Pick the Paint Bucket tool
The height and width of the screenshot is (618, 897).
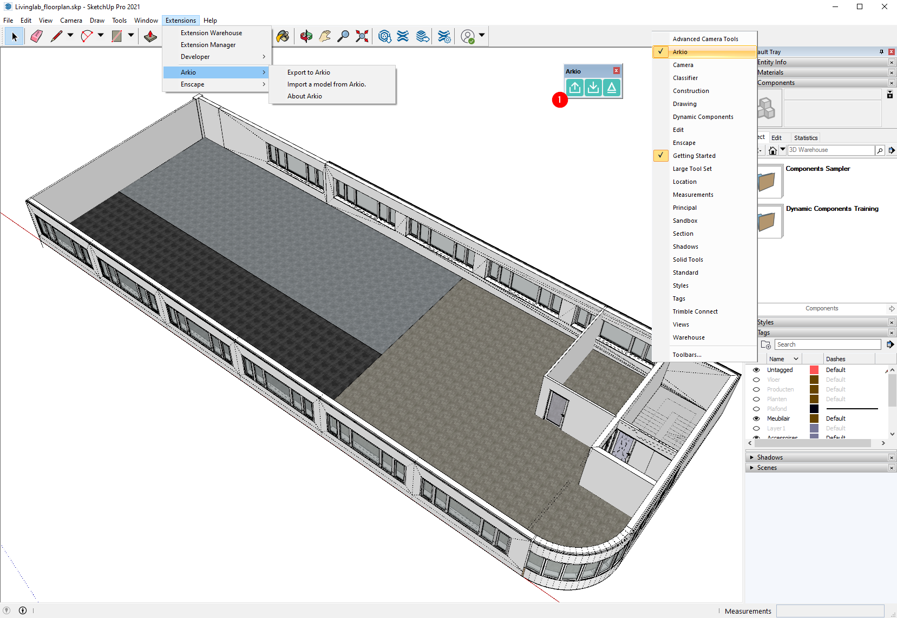(283, 36)
